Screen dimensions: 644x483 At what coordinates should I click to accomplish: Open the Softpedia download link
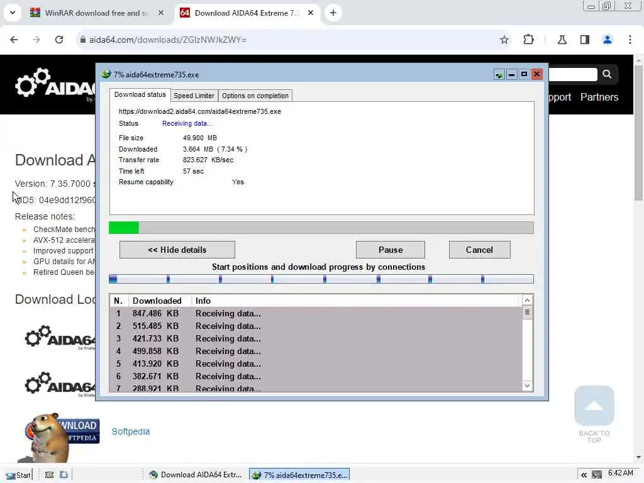(131, 431)
